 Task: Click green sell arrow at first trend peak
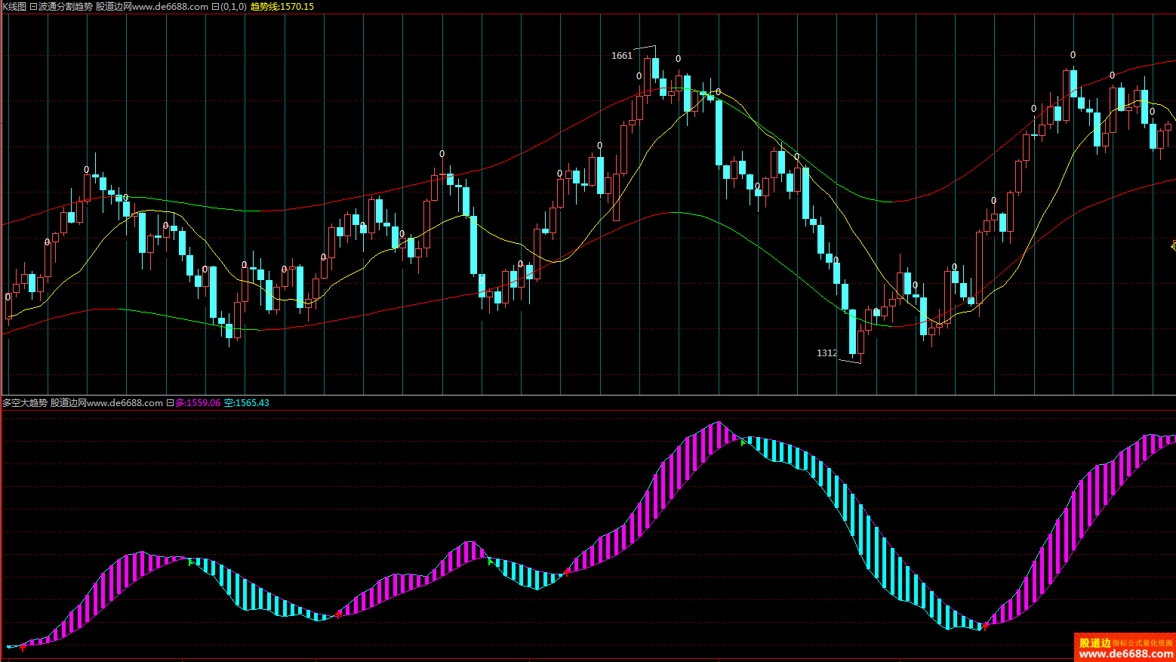[x=189, y=562]
